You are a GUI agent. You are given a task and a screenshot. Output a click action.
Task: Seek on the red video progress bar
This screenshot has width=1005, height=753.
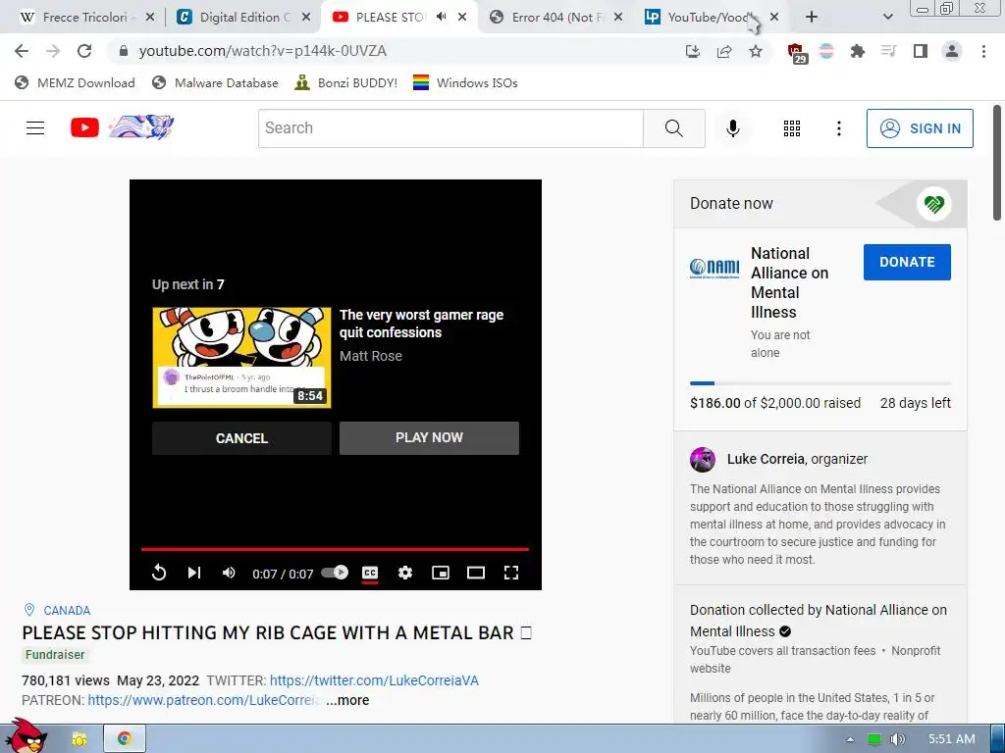coord(335,549)
